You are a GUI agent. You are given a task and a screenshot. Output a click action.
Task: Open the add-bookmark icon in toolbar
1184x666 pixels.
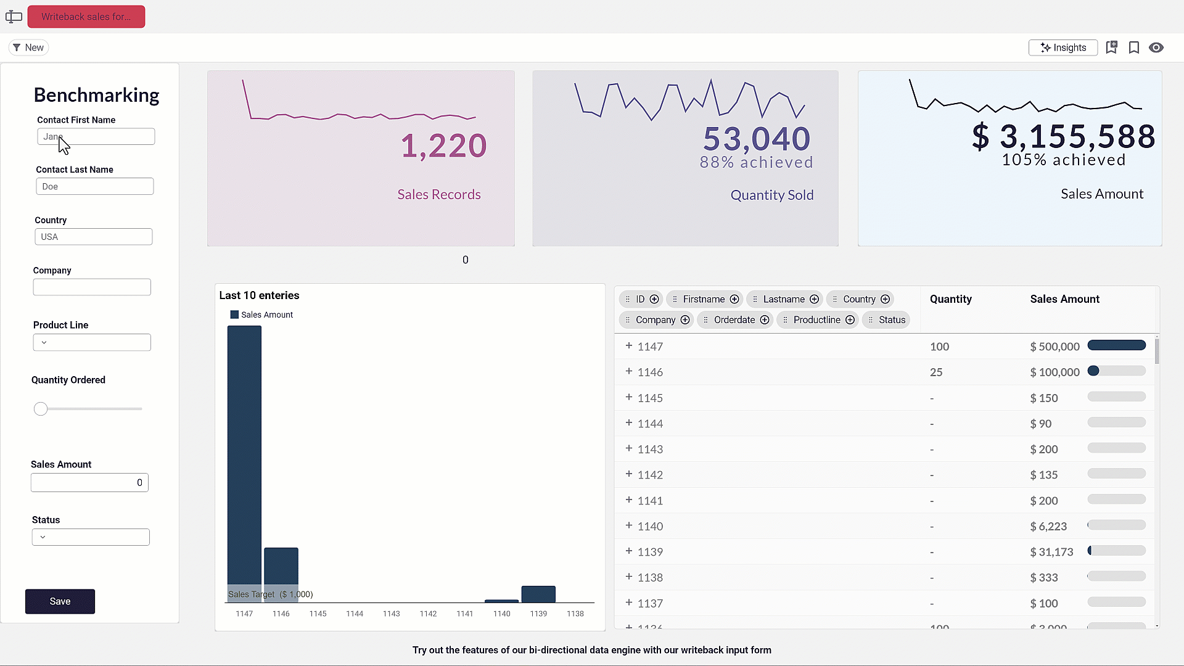click(x=1111, y=47)
